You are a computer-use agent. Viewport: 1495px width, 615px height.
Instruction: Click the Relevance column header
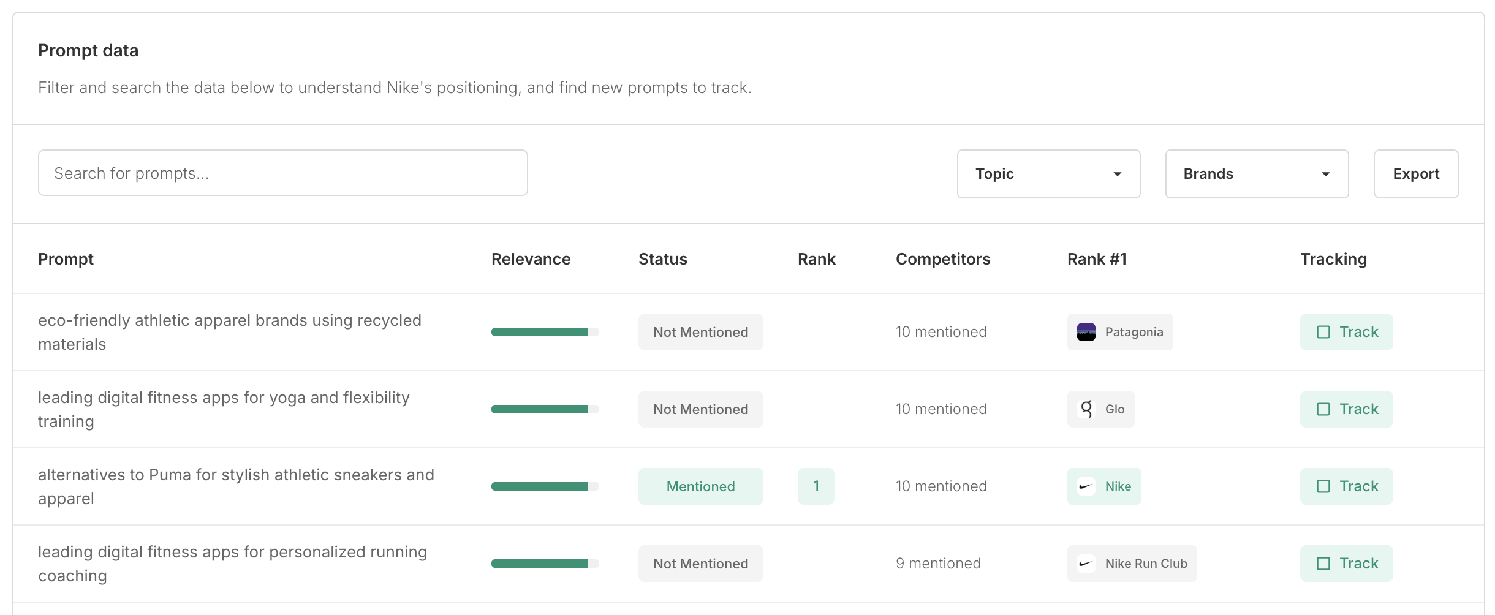coord(531,259)
